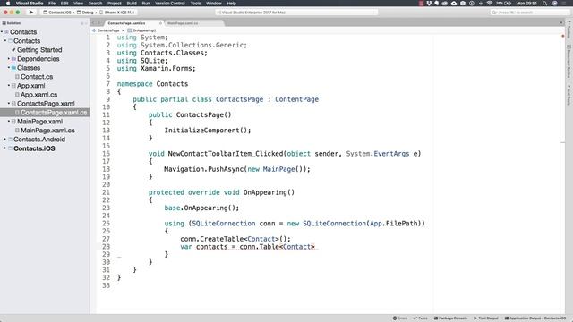Open the Unit Tests side pad
This screenshot has height=322, width=573.
(x=569, y=95)
